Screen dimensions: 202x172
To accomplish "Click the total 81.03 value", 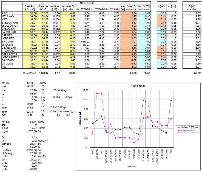I will [133, 73].
